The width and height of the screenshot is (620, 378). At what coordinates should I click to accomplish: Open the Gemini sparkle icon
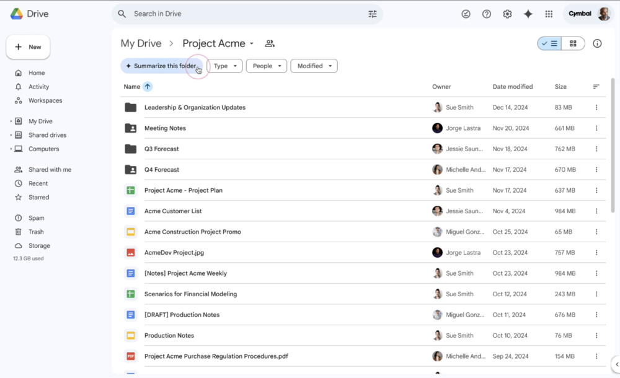[x=528, y=14]
